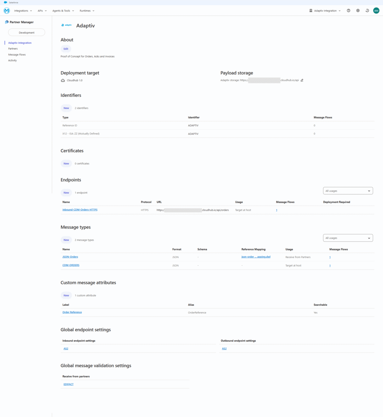Open the All usages filter for Endpoints

click(348, 190)
